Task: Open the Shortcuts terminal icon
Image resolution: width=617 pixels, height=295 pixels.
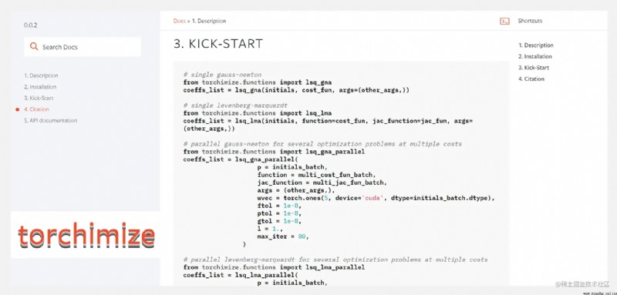Action: click(504, 22)
